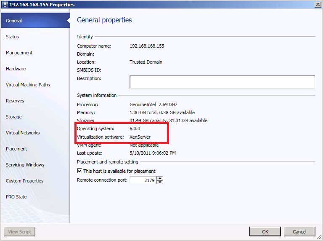Image resolution: width=323 pixels, height=241 pixels.
Task: Click the View Script button
Action: point(20,231)
